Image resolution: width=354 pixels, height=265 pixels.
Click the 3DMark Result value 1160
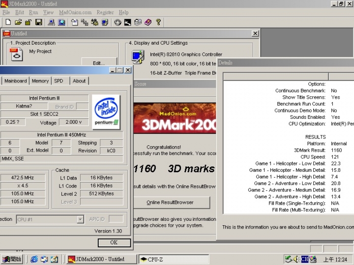pyautogui.click(x=336, y=150)
